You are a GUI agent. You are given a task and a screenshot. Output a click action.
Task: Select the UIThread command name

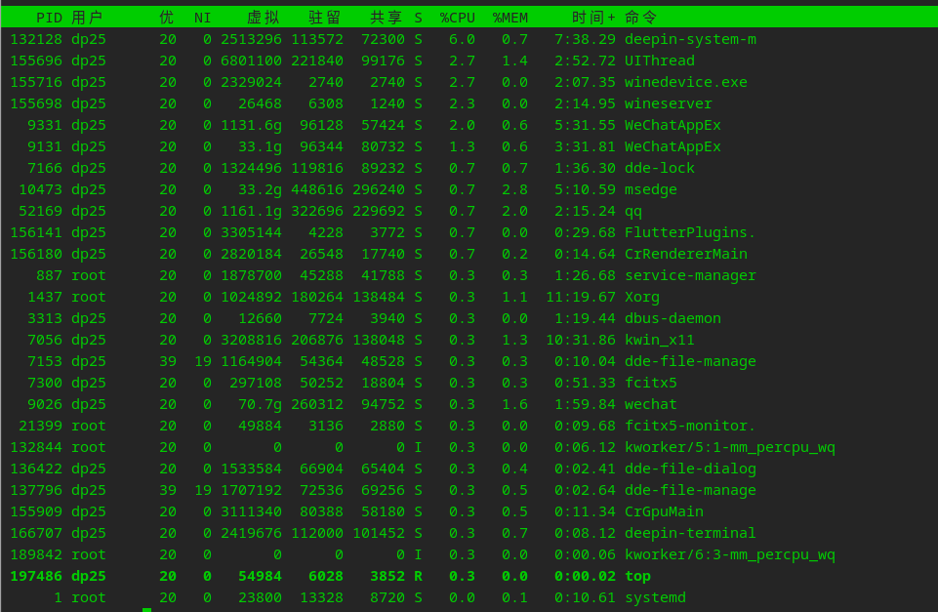[x=660, y=61]
